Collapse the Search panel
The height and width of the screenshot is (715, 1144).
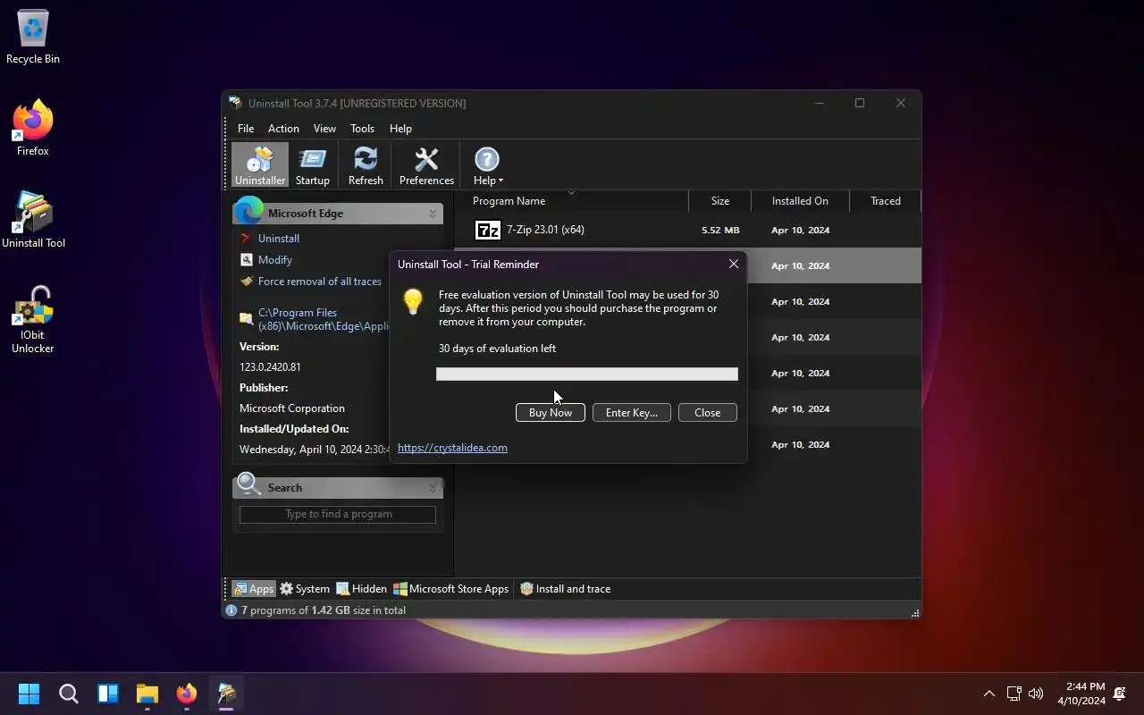pos(433,488)
